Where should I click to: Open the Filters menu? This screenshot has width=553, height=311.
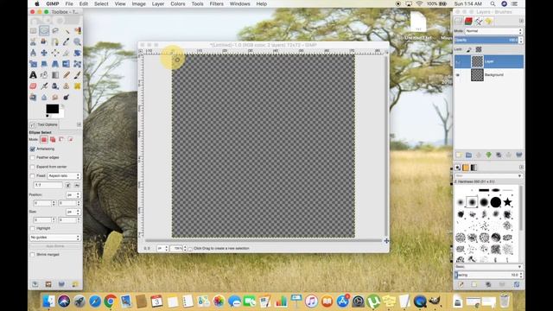pos(217,3)
